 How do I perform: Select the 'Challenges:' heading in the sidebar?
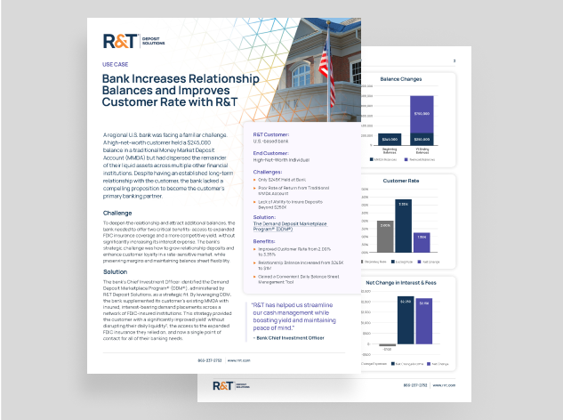click(x=268, y=172)
